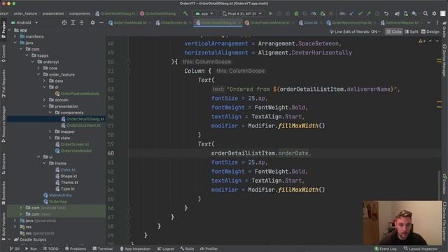The height and width of the screenshot is (252, 448).
Task: Open the Profiler tool window
Action: click(x=209, y=249)
